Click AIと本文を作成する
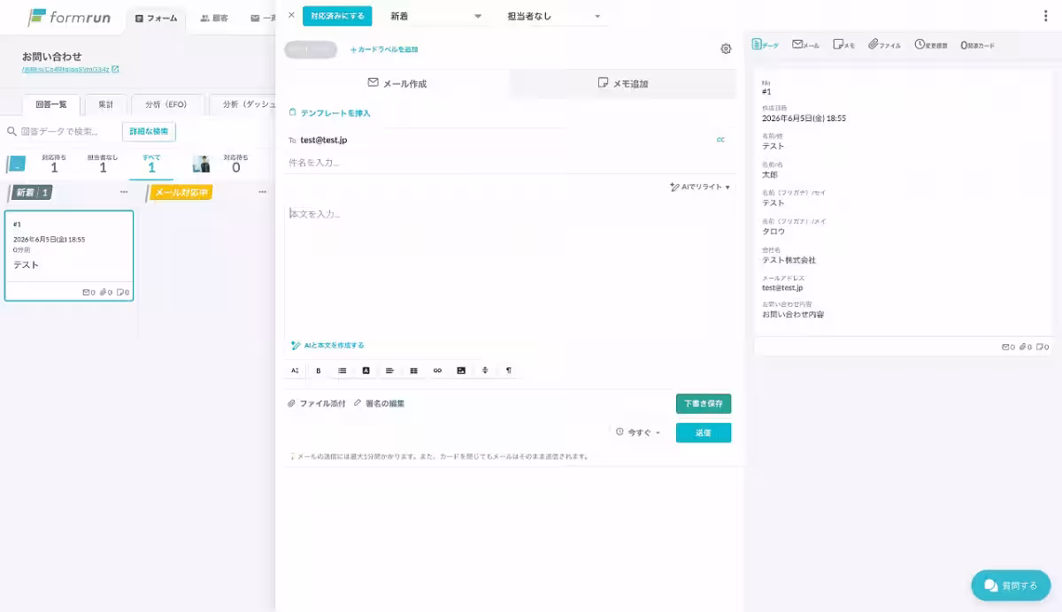The width and height of the screenshot is (1062, 612). (327, 345)
